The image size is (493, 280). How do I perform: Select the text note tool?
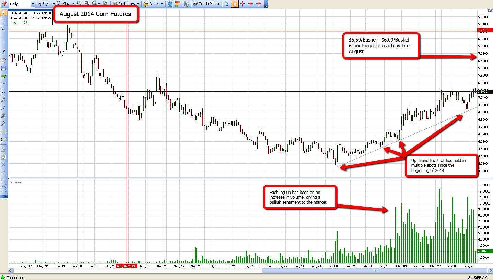pos(3,60)
